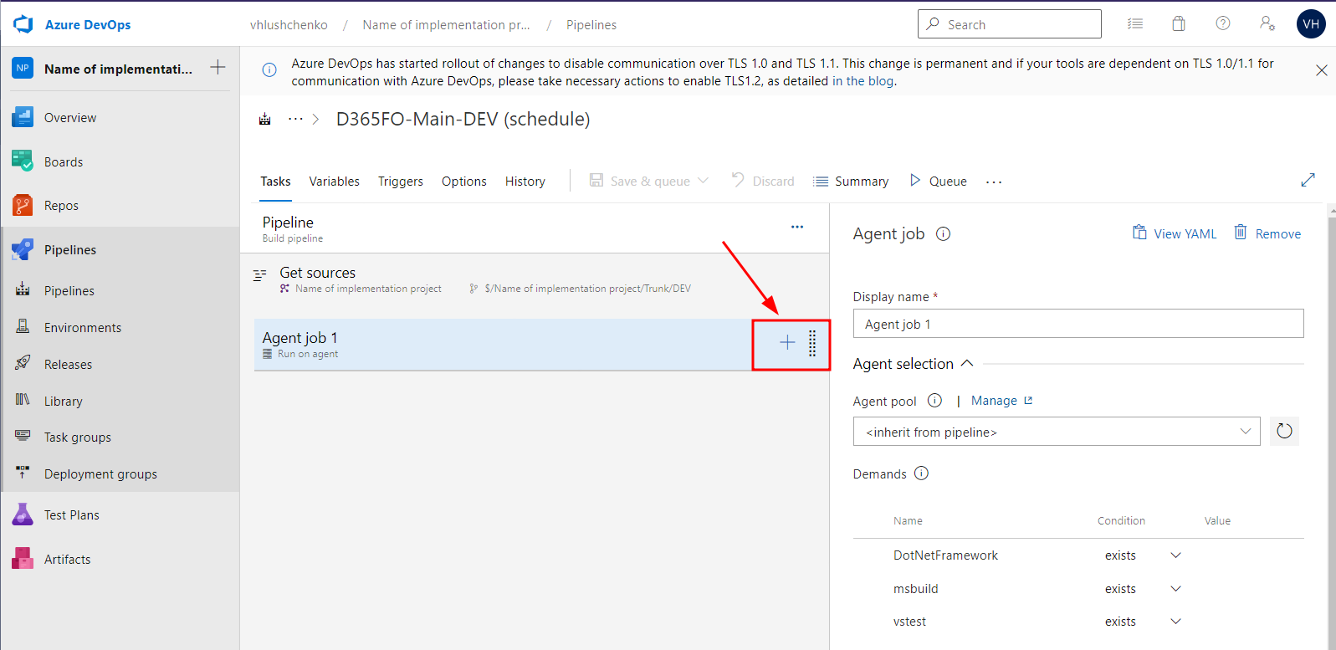Toggle full screen expand icon

[x=1308, y=181]
